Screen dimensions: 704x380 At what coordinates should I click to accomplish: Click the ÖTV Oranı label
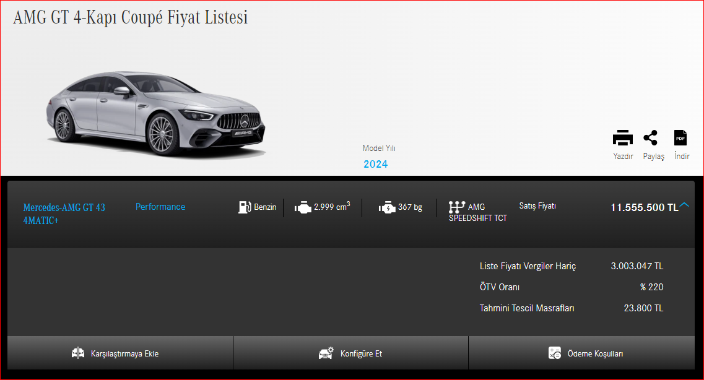tap(499, 287)
